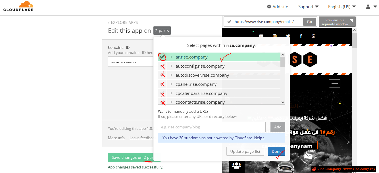Click the people group icon in the preview
Viewport: 379px width, 173px height.
pos(236,166)
